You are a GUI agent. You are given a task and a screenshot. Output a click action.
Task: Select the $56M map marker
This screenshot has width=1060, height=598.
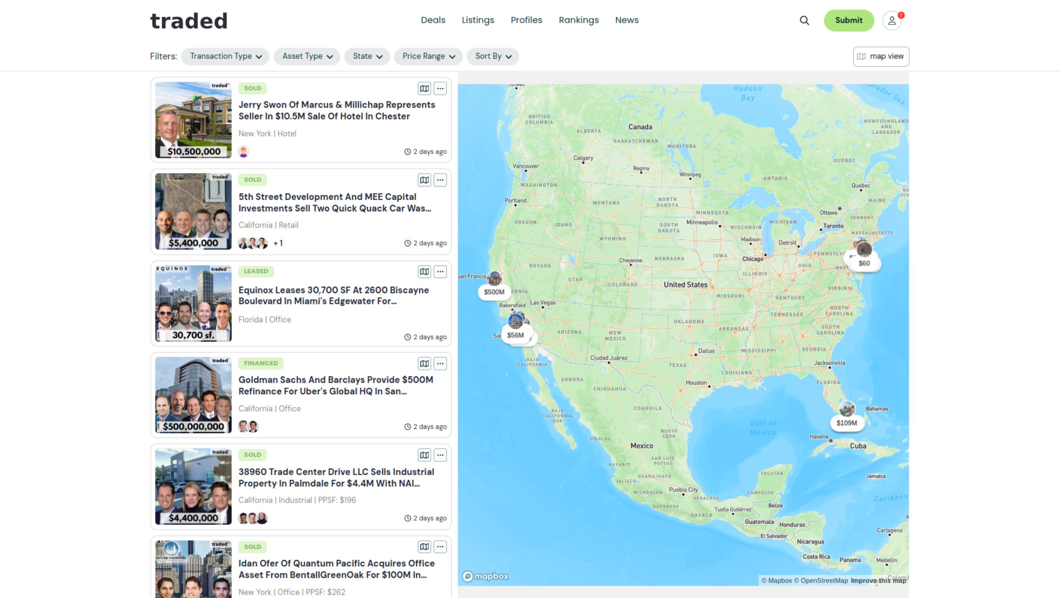point(515,335)
